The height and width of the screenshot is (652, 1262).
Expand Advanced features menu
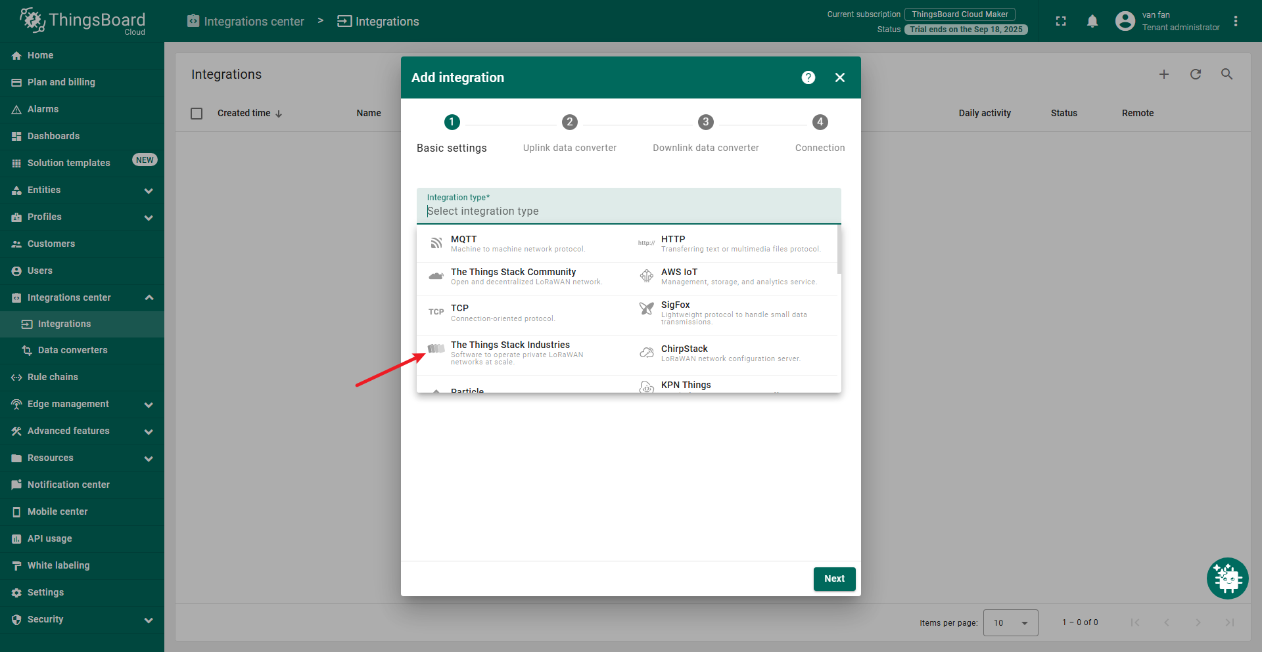(82, 431)
